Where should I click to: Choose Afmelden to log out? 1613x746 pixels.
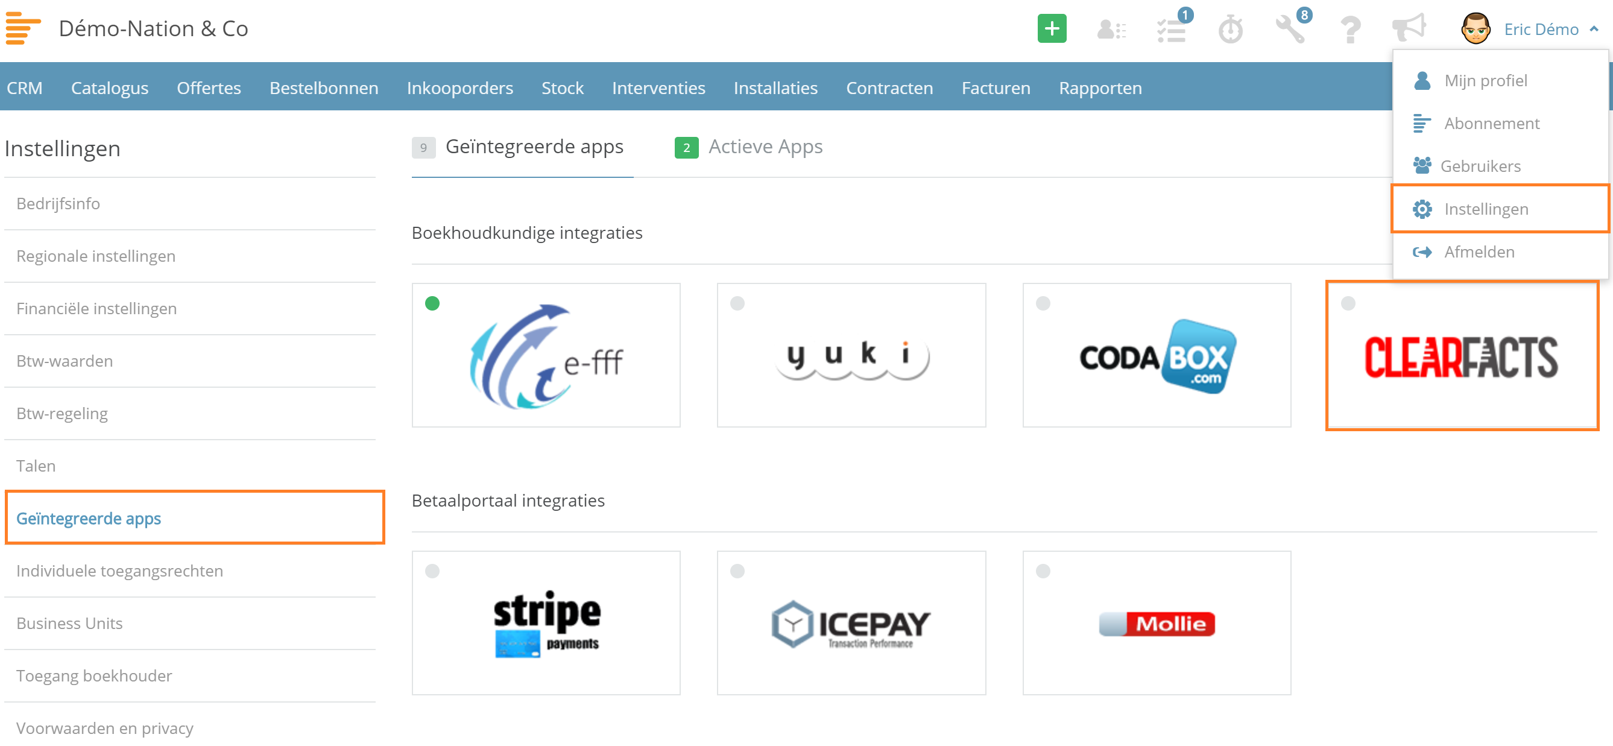click(1500, 252)
